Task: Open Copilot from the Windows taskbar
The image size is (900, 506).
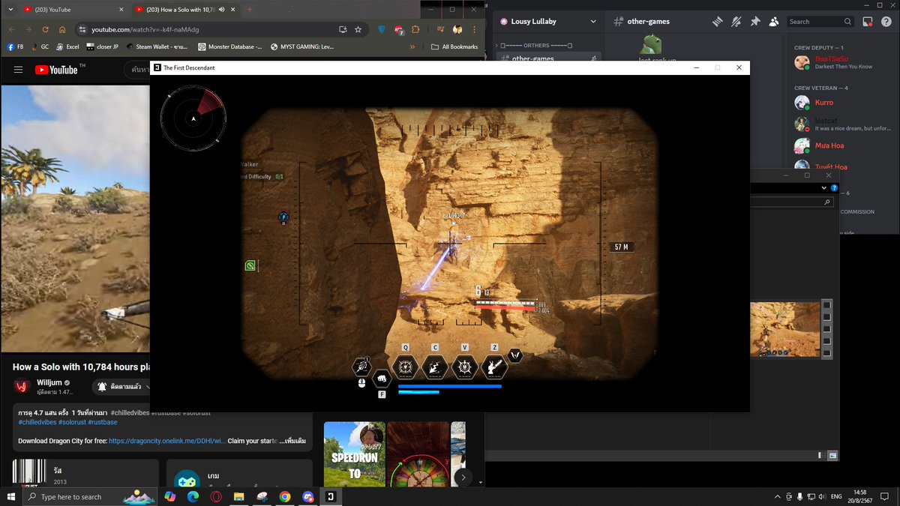Action: coord(169,496)
